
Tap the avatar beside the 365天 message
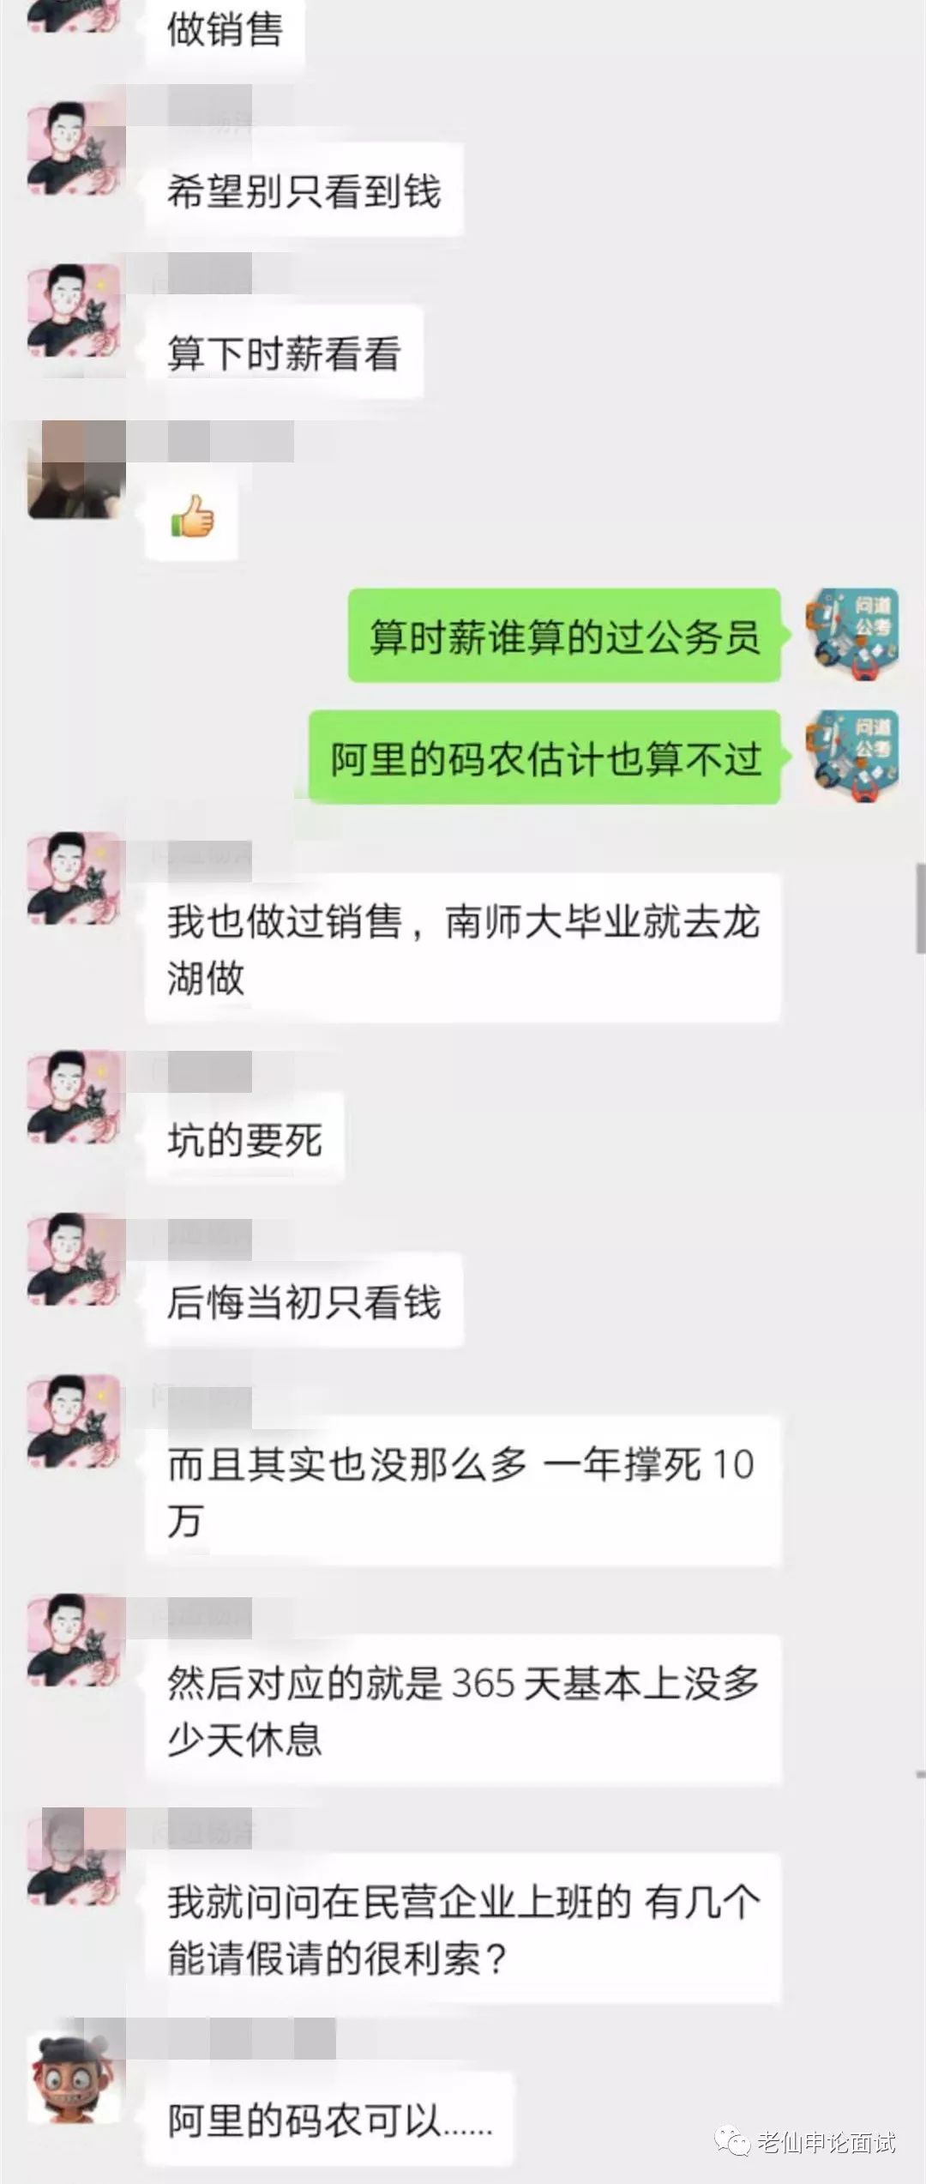(x=76, y=1641)
